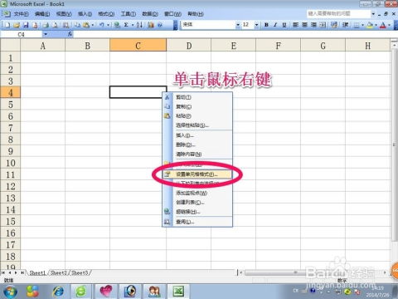Choose 设置单元格格式(F) in context menu
398x299 pixels.
pyautogui.click(x=197, y=174)
